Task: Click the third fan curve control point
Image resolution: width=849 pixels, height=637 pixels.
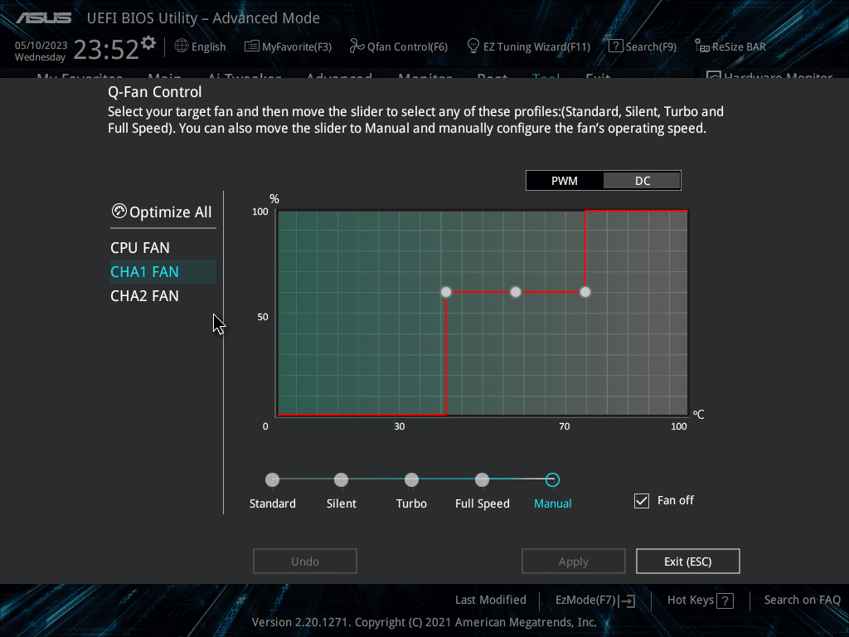Action: pos(585,292)
